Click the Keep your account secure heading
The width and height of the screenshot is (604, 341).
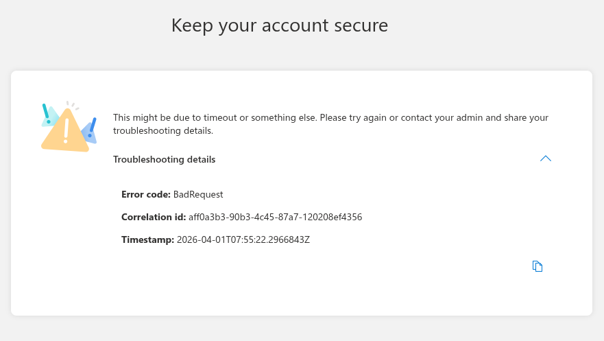tap(280, 25)
